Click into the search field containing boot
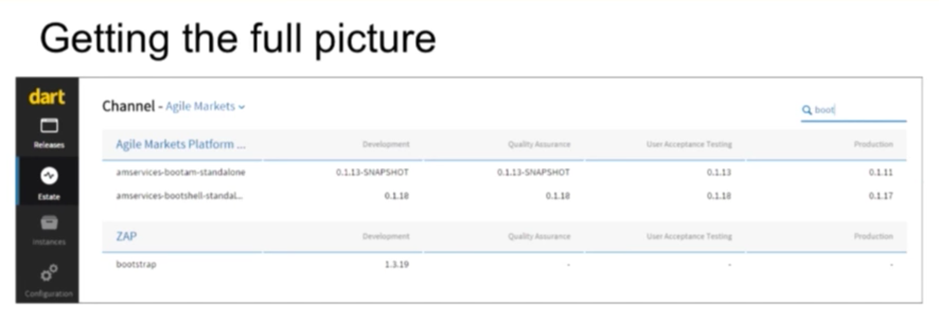The width and height of the screenshot is (939, 321). 853,110
